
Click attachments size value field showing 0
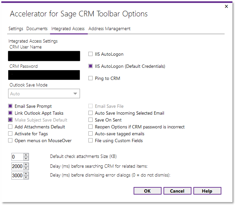click(18, 157)
